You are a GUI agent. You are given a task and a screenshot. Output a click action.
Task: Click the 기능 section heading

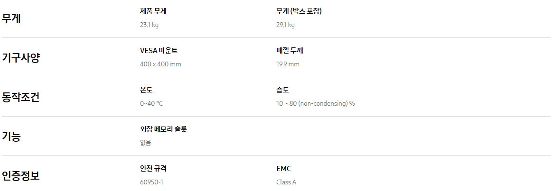tap(12, 136)
